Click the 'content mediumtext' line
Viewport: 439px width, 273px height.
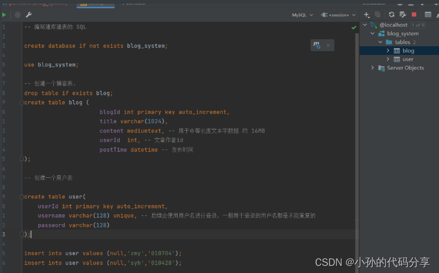click(x=182, y=131)
